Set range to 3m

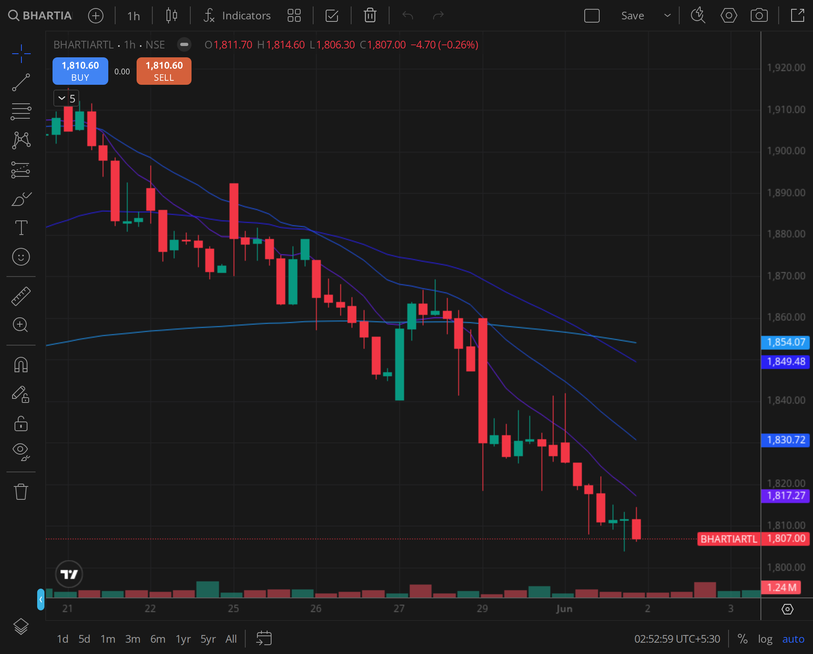[133, 639]
